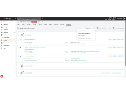The image size is (126, 95).
Task: Open kebab menu for the Carpet row
Action: click(23, 56)
